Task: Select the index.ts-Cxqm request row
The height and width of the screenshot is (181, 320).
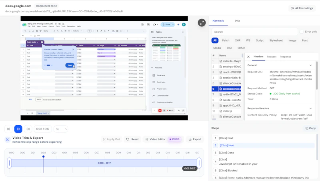Action: coord(226,61)
